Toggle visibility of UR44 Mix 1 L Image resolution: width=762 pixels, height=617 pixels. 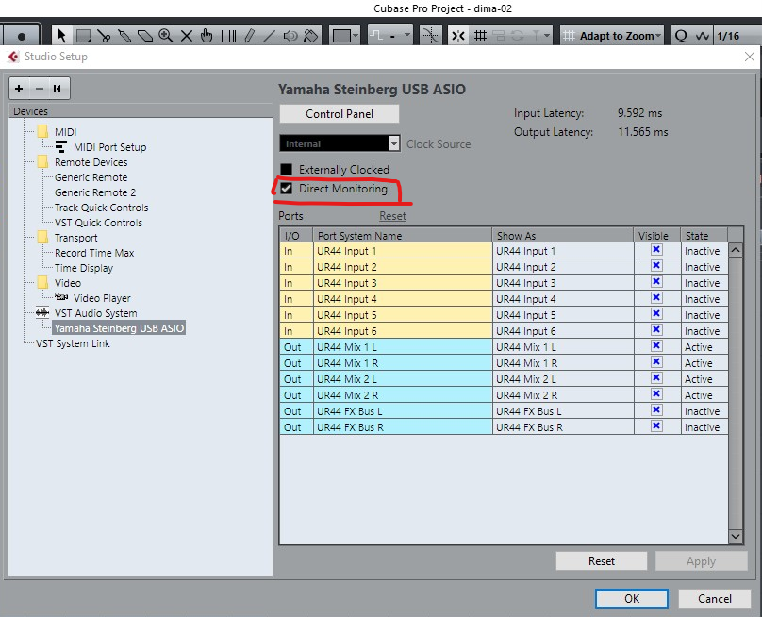pos(656,345)
